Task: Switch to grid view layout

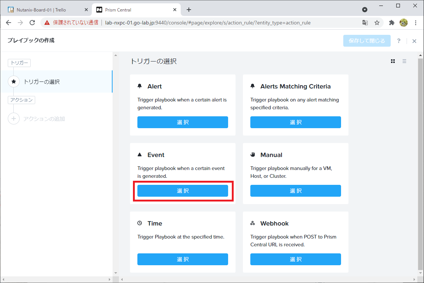Action: (x=393, y=61)
